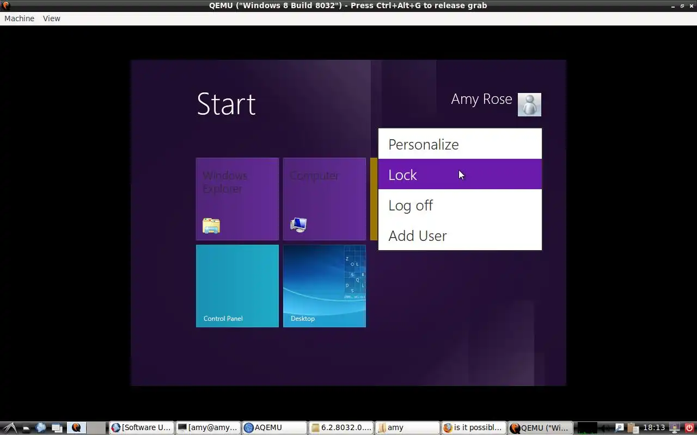Select Personalize from the user menu
Image resolution: width=697 pixels, height=435 pixels.
pyautogui.click(x=460, y=144)
